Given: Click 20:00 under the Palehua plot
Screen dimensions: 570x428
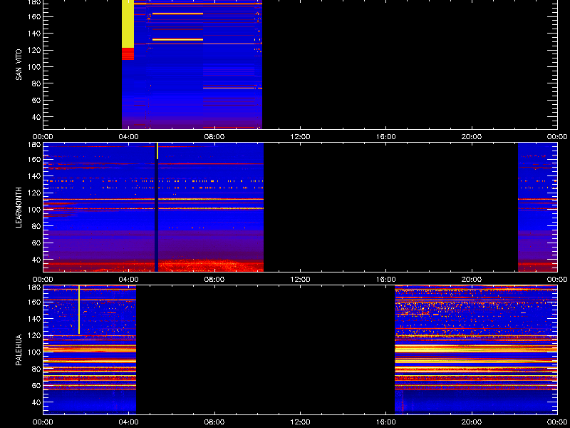Looking at the screenshot, I should click(x=472, y=422).
